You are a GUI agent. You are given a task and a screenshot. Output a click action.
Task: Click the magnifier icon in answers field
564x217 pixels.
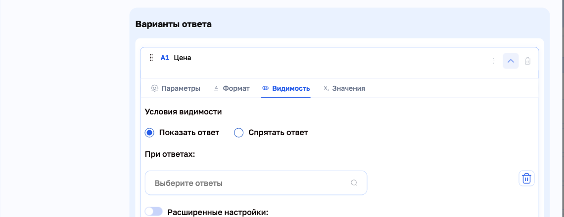[354, 183]
